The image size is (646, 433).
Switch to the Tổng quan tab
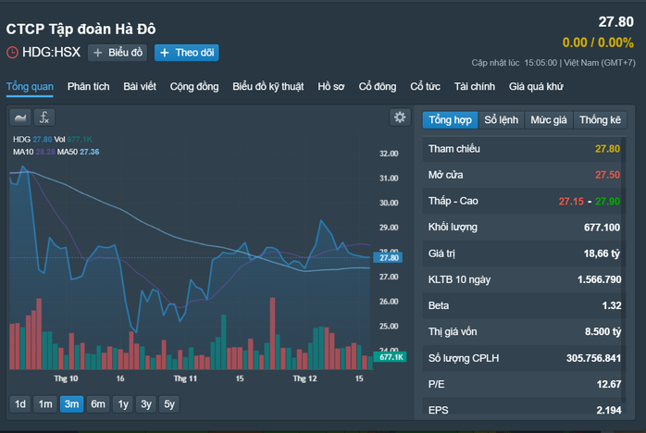[x=30, y=87]
